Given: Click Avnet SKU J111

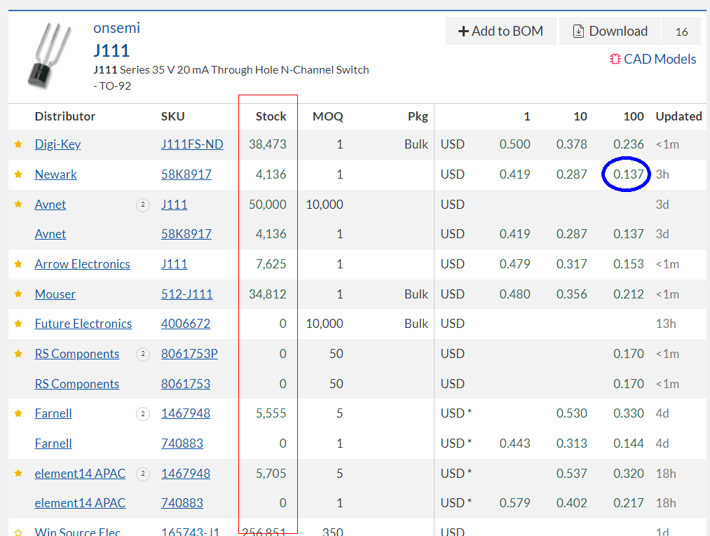Looking at the screenshot, I should coord(175,204).
